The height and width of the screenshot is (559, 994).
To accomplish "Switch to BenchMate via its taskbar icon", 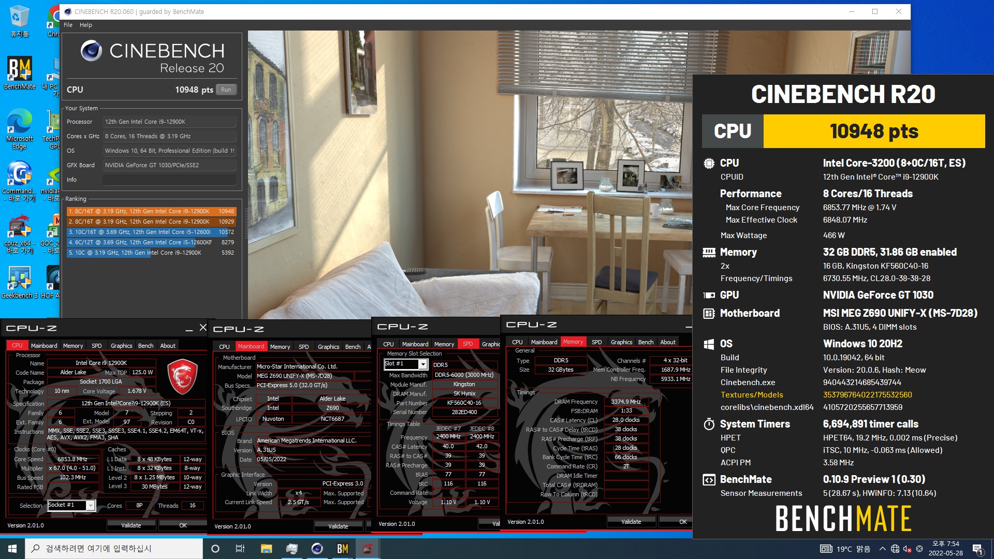I will (x=343, y=549).
